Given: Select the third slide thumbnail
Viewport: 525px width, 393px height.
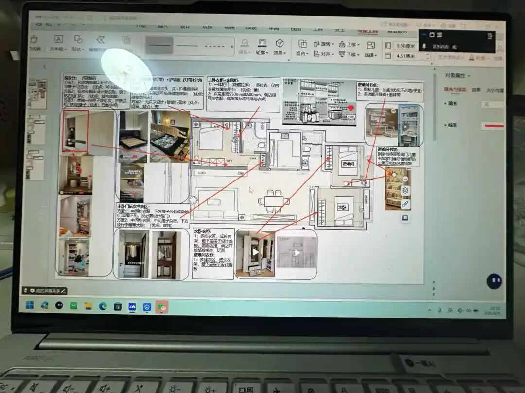Looking at the screenshot, I should pos(35,165).
